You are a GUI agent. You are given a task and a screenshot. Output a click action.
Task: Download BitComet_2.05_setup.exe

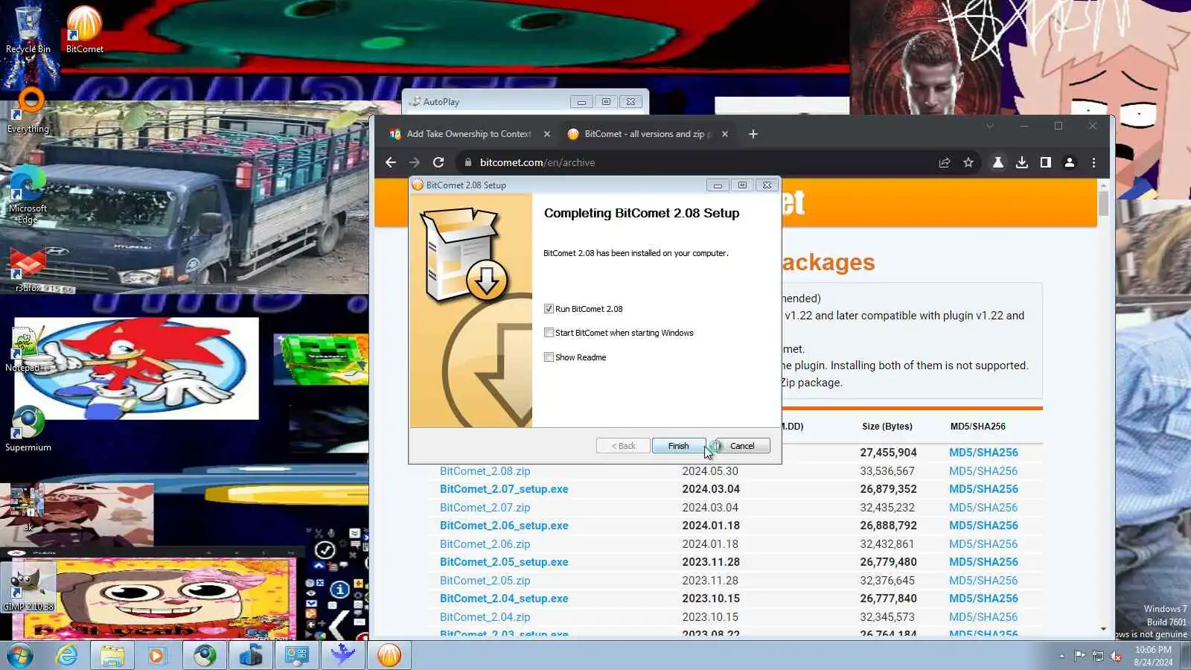[504, 562]
